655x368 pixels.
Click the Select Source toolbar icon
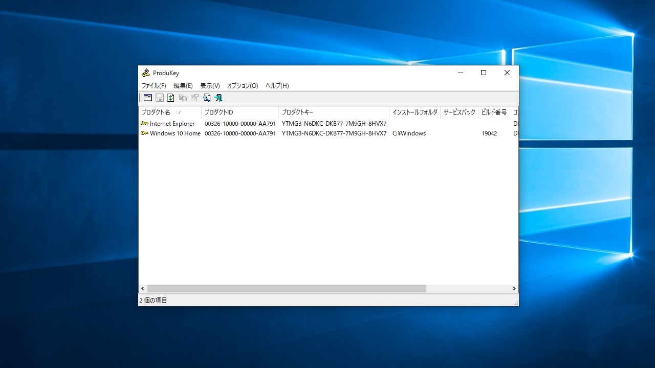(148, 98)
